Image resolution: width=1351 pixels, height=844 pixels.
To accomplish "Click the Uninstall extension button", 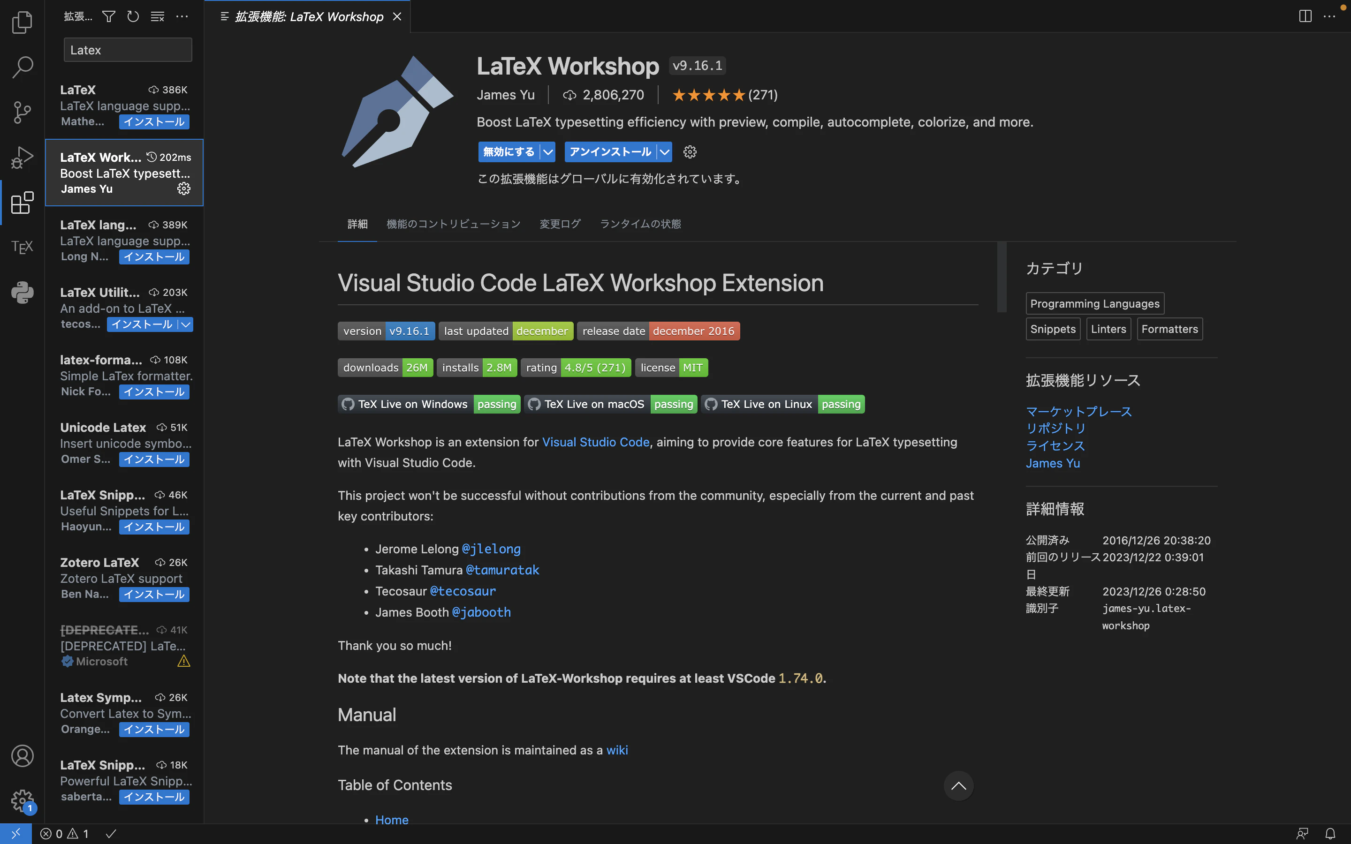I will point(610,152).
